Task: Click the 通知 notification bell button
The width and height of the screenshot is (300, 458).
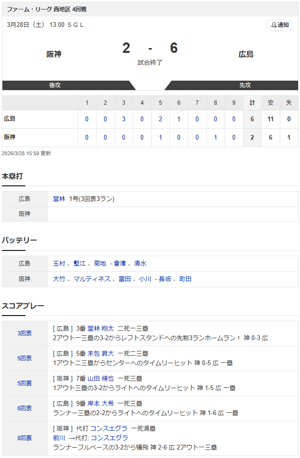Action: [x=279, y=25]
